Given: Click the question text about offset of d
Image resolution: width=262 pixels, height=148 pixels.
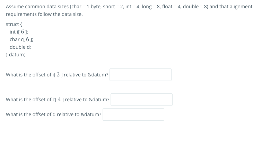Looking at the screenshot, I should pos(53,114).
